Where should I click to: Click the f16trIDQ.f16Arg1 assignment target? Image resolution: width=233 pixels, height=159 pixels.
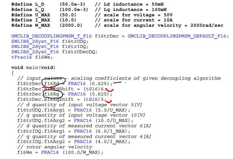[x=41, y=131]
